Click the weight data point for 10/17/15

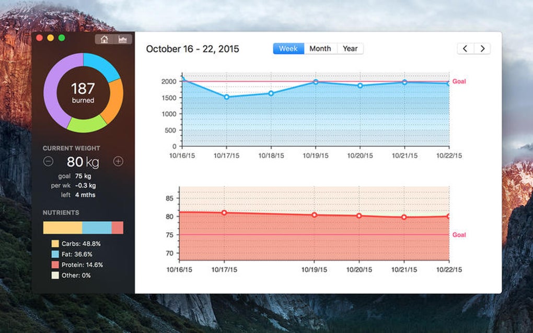(224, 213)
